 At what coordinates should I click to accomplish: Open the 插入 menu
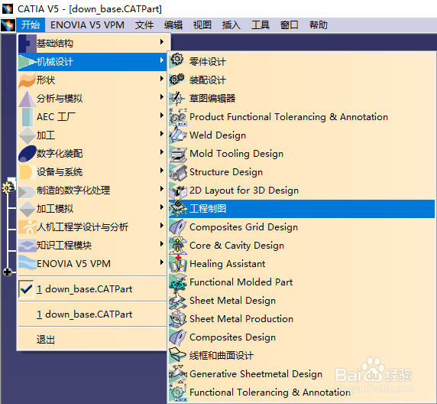(x=231, y=25)
